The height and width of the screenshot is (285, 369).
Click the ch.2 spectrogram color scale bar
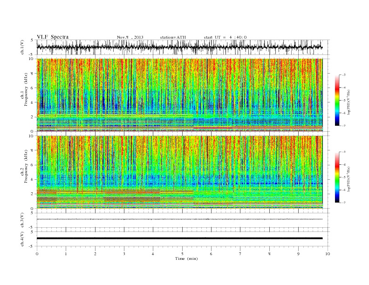[337, 177]
